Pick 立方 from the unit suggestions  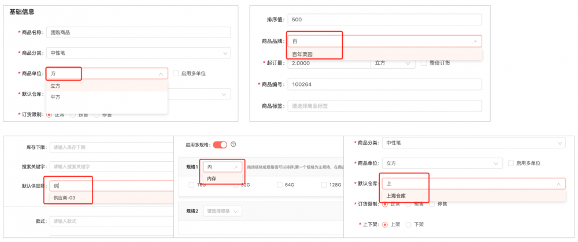107,86
